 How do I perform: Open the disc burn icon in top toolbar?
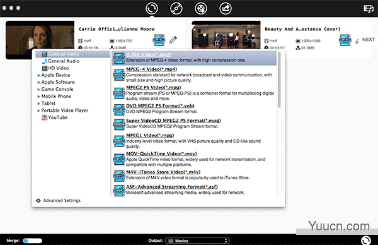176,8
